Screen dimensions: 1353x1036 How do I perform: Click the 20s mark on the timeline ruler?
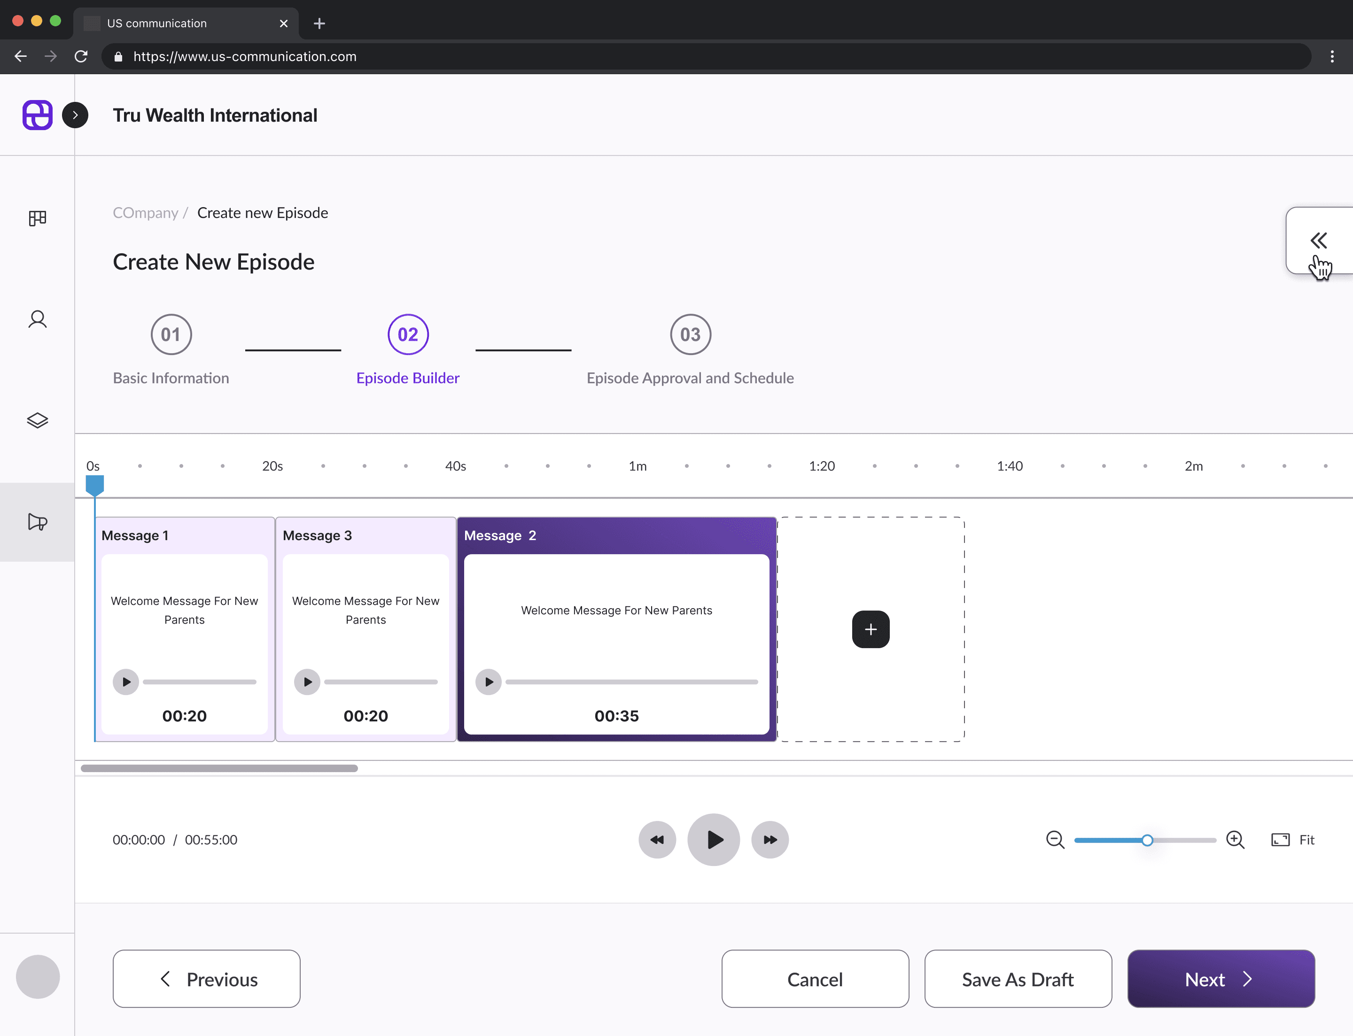pos(272,466)
